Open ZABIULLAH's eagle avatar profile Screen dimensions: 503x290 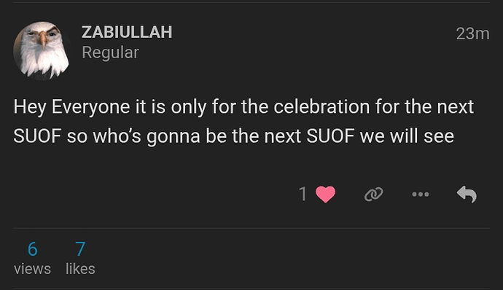pos(42,50)
